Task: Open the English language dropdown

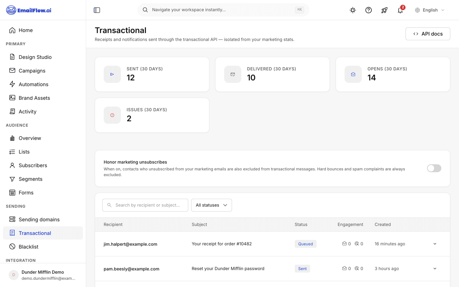Action: point(430,10)
